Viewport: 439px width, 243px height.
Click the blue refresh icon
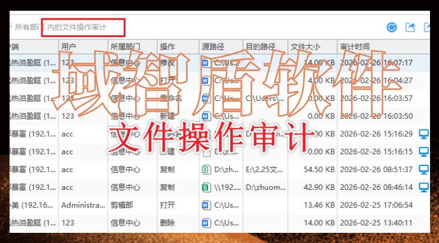(392, 27)
